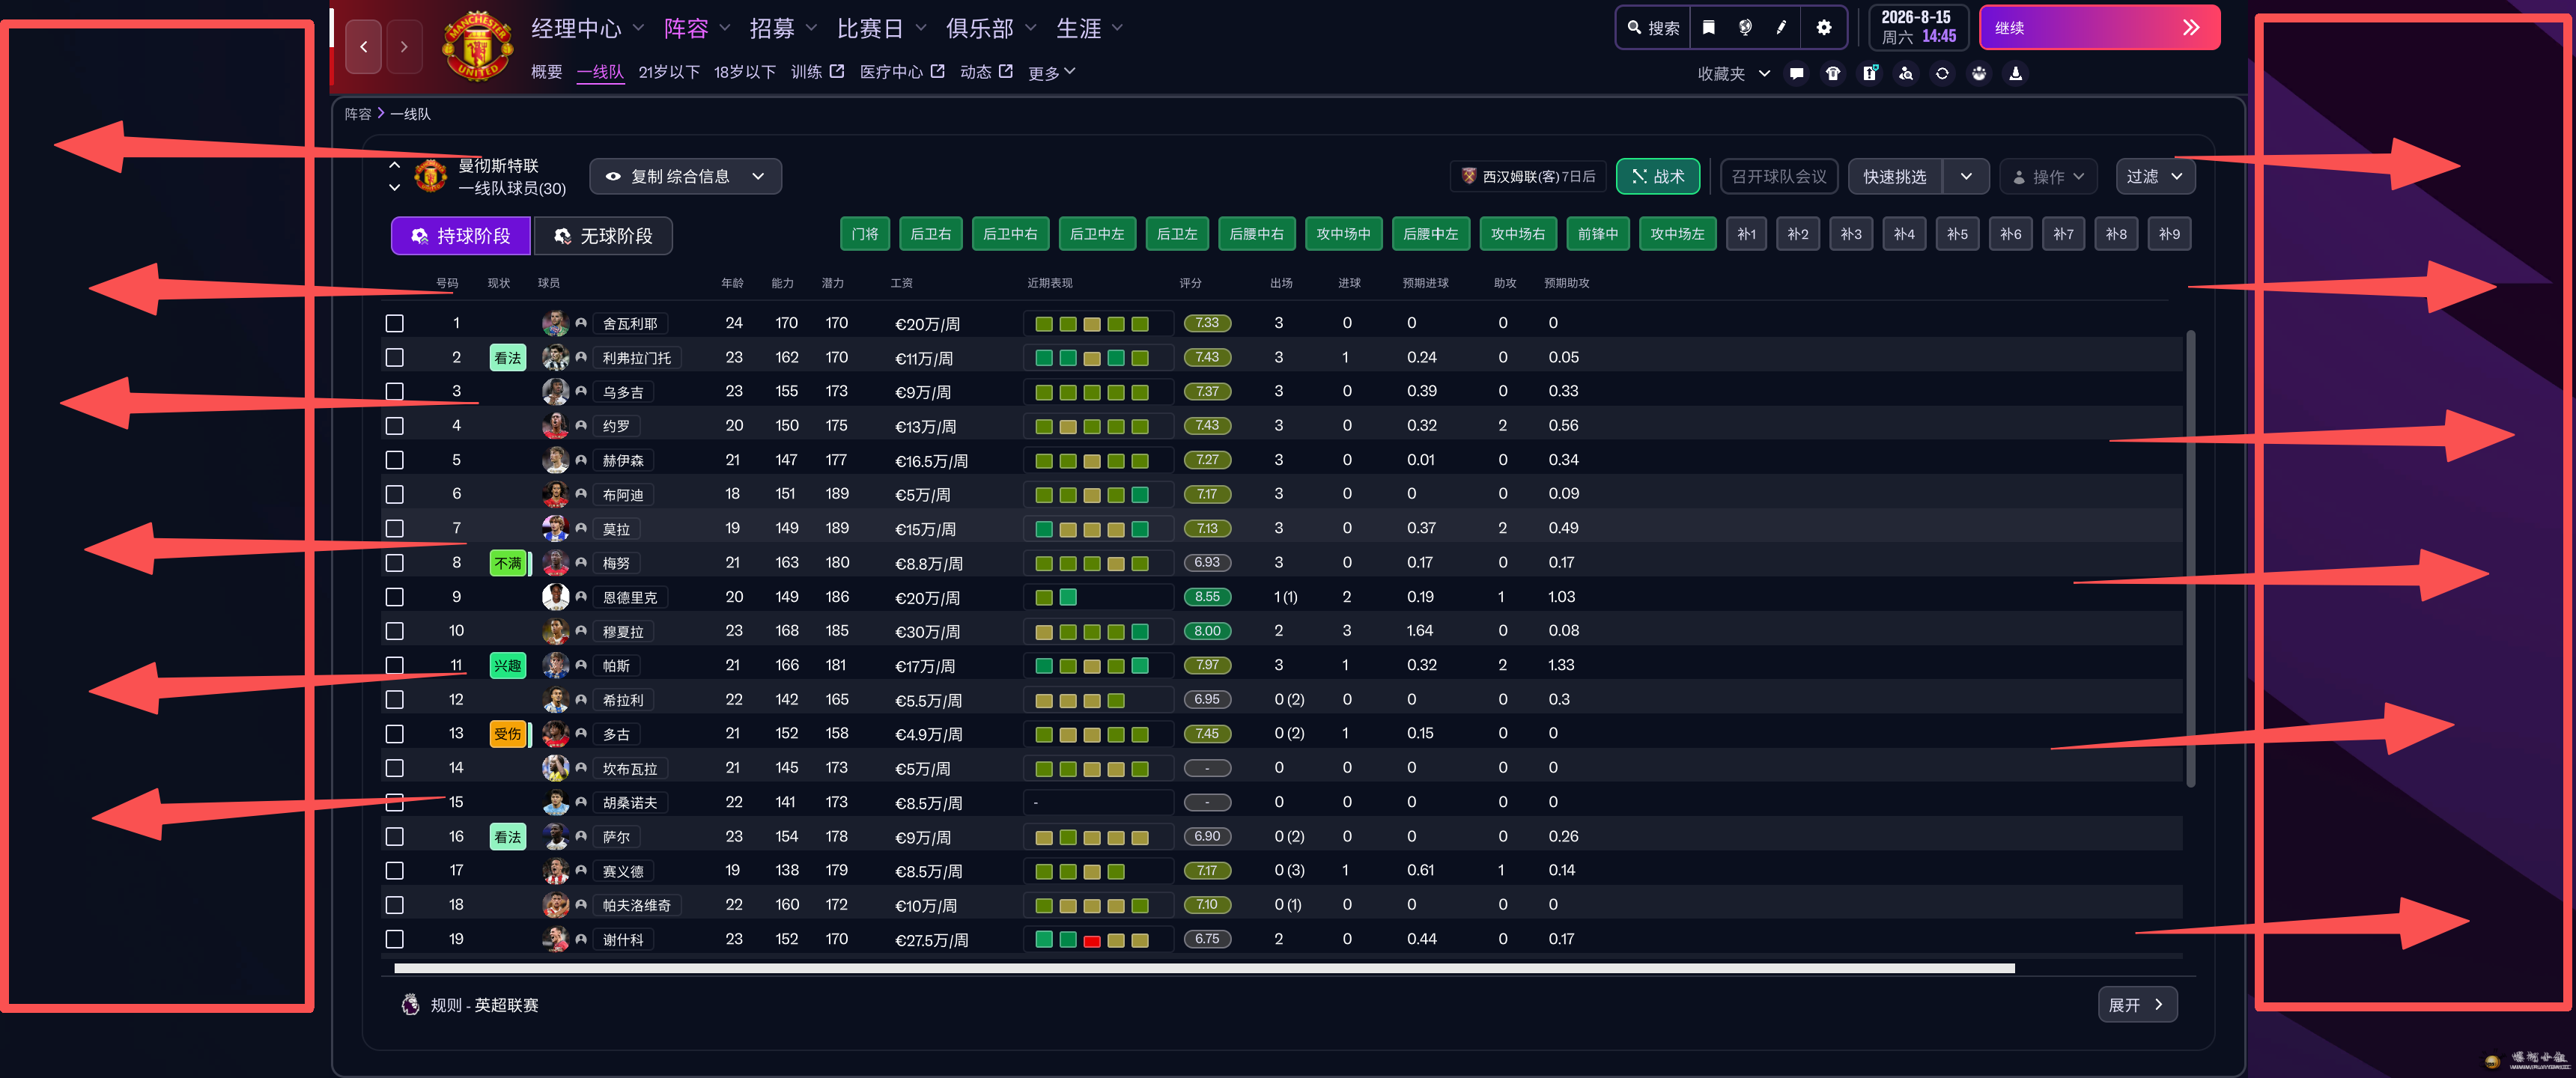Open the globe world icon
The width and height of the screenshot is (2576, 1078).
(x=1745, y=28)
